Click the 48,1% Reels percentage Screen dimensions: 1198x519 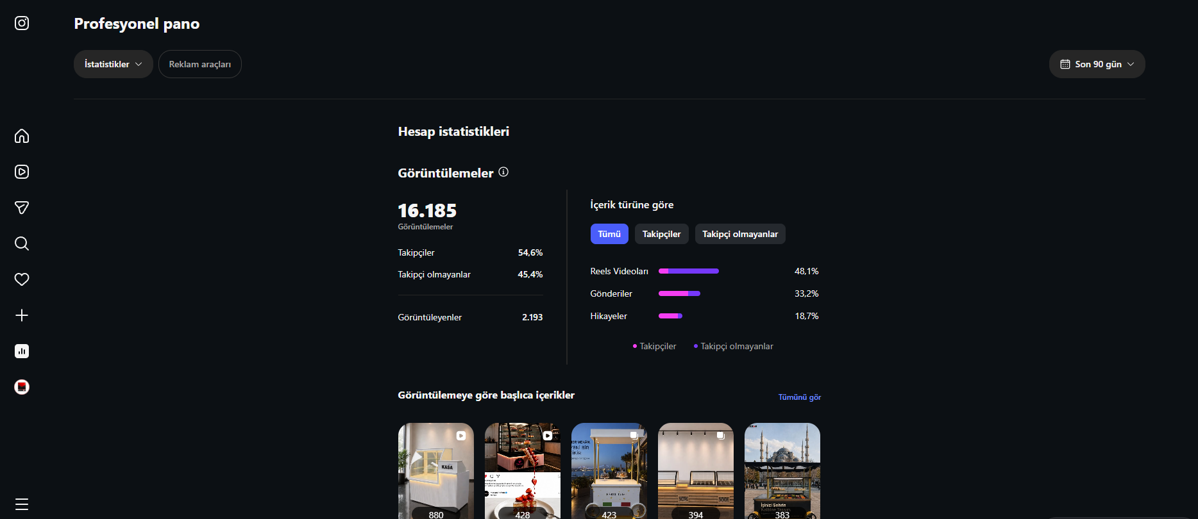coord(807,271)
